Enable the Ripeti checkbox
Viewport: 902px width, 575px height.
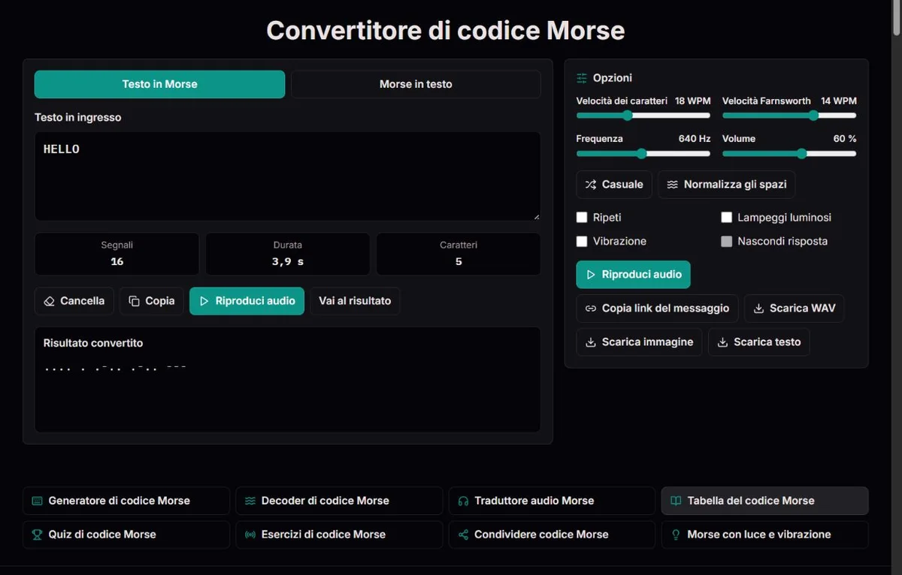click(582, 218)
